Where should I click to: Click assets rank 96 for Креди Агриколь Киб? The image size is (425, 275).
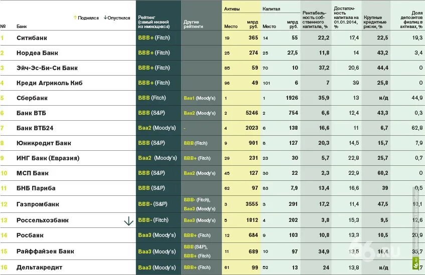tap(227, 83)
